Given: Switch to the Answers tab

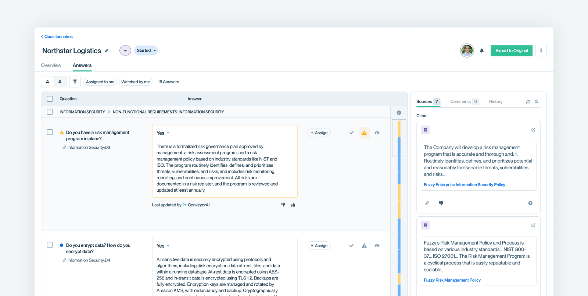Looking at the screenshot, I should click(82, 65).
